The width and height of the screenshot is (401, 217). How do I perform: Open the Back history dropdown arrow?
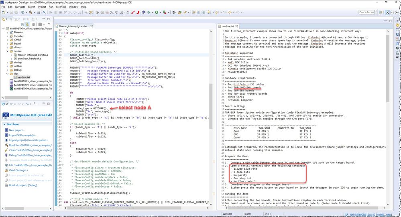[234, 12]
